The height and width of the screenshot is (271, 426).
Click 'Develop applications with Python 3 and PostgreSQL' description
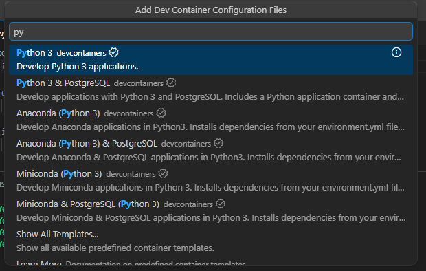pyautogui.click(x=210, y=97)
